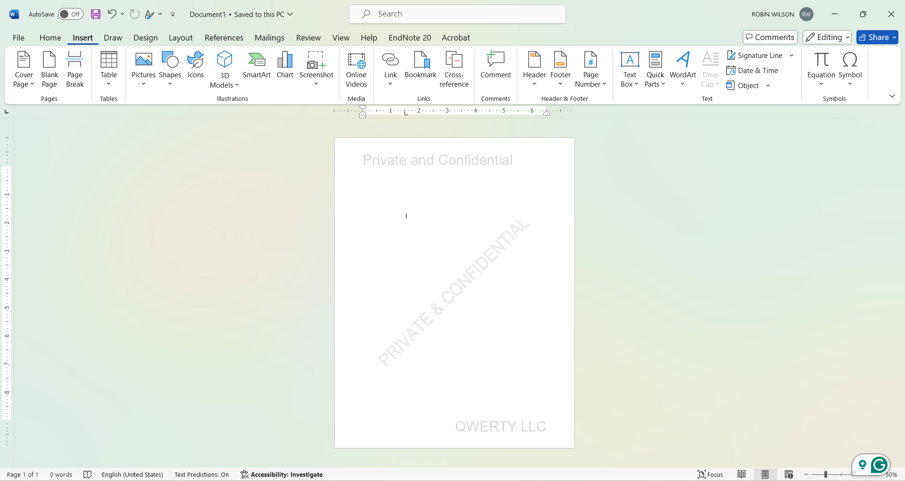Viewport: 905px width, 481px height.
Task: Toggle the AutoSave switch
Action: [70, 14]
